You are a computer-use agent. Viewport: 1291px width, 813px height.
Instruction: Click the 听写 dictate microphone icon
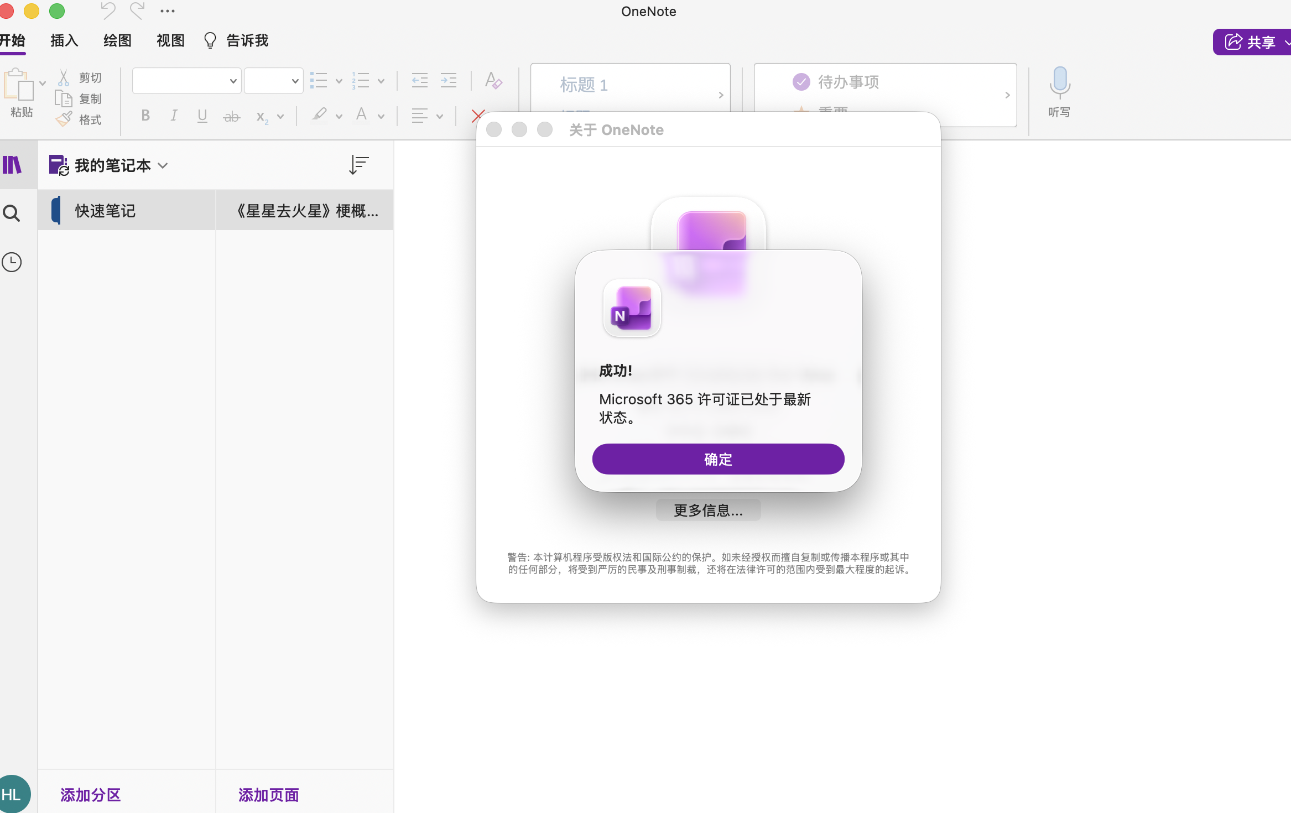[1060, 82]
